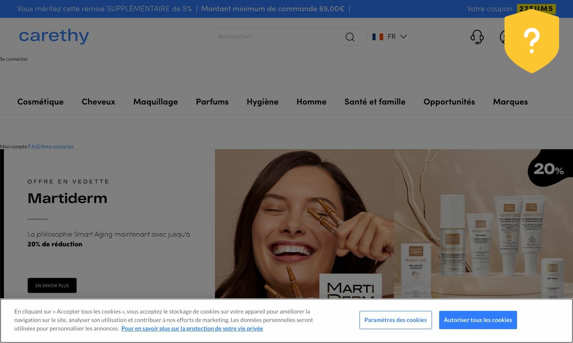Click the EN SAVOIR PLUS button
Image resolution: width=573 pixels, height=343 pixels.
52,285
